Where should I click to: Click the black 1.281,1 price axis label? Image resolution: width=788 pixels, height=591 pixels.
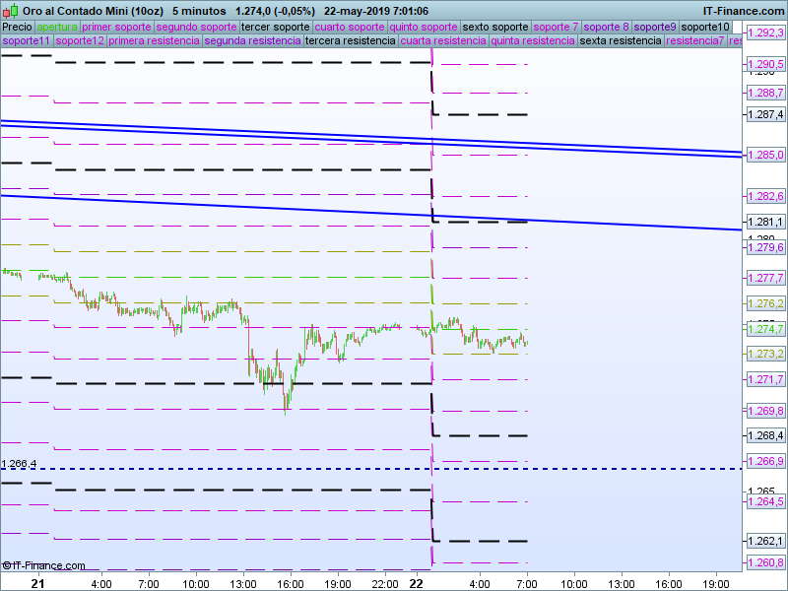(766, 222)
